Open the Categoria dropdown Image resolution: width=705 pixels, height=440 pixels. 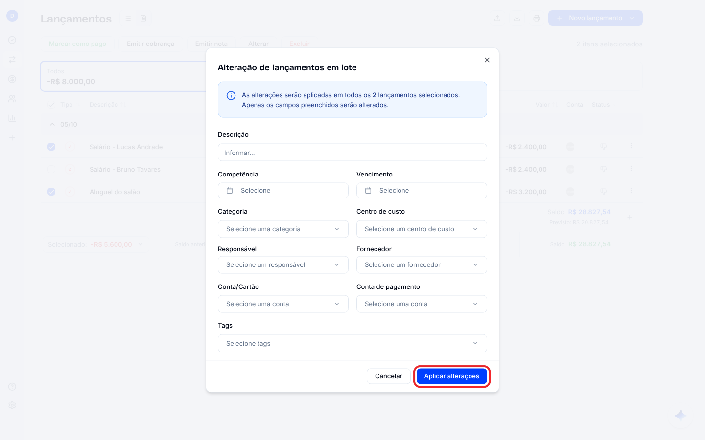pos(283,229)
